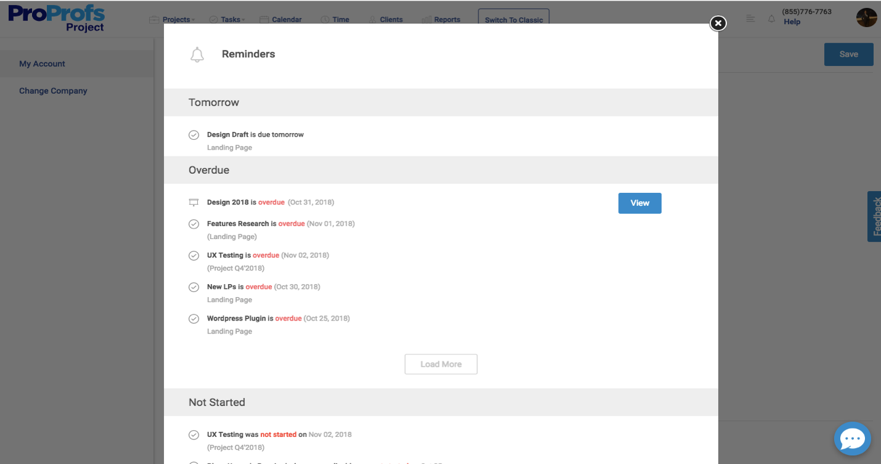Click the Reminders bell icon in the dialog
Screen dimensions: 881x464
(x=197, y=54)
